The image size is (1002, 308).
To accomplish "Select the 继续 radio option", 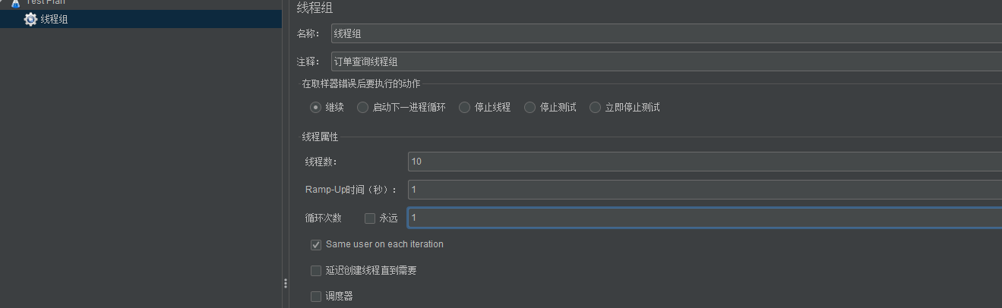I will 315,108.
